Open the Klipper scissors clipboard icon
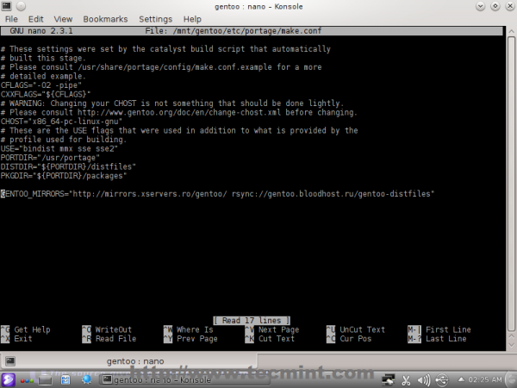The image size is (517, 388). coord(406,380)
